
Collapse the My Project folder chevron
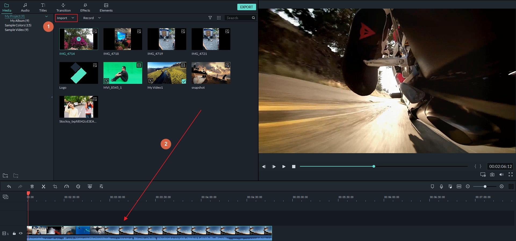46,16
